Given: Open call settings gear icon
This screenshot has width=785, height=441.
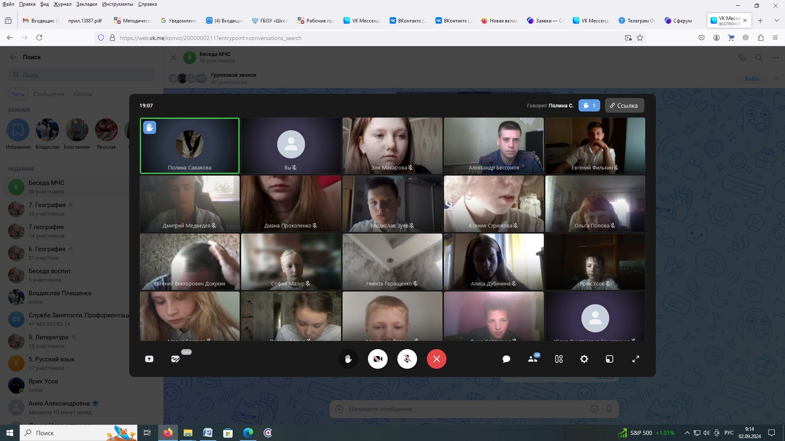Looking at the screenshot, I should (584, 359).
